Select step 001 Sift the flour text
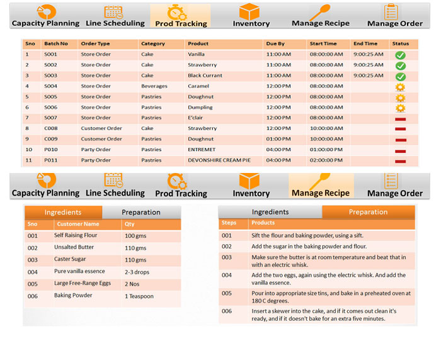 click(307, 236)
